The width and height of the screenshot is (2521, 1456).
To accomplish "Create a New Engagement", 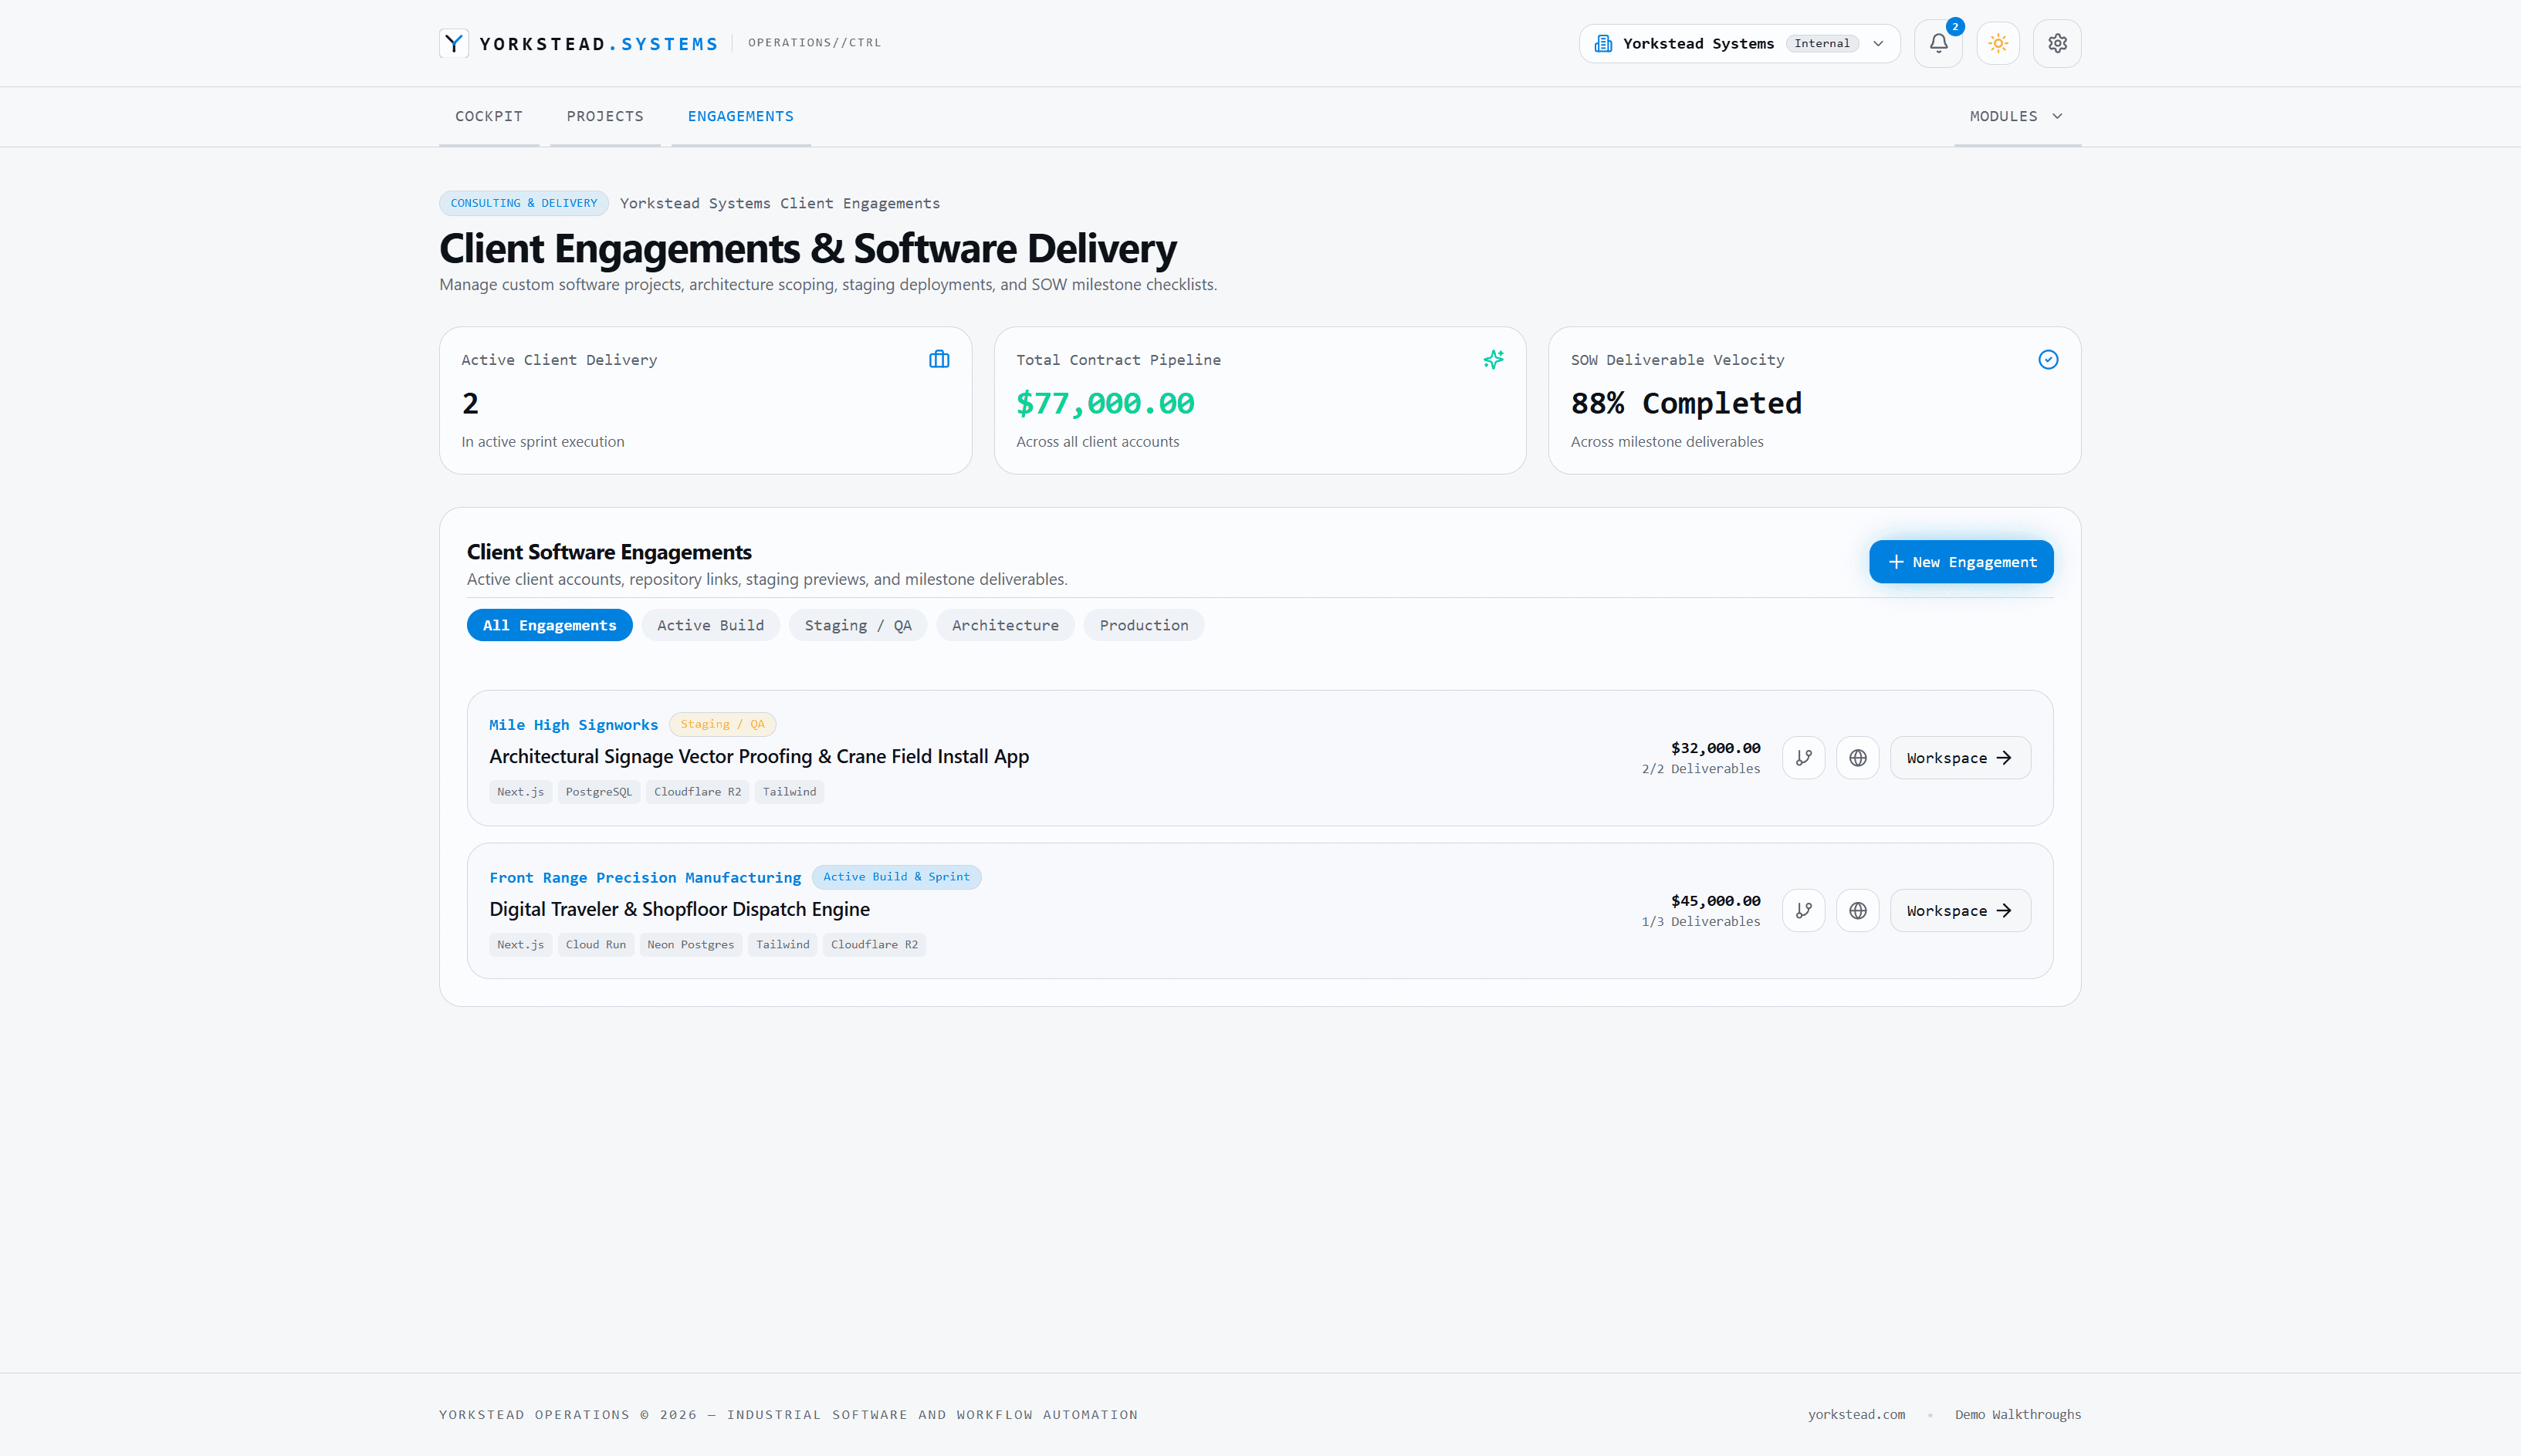I will (x=1961, y=562).
